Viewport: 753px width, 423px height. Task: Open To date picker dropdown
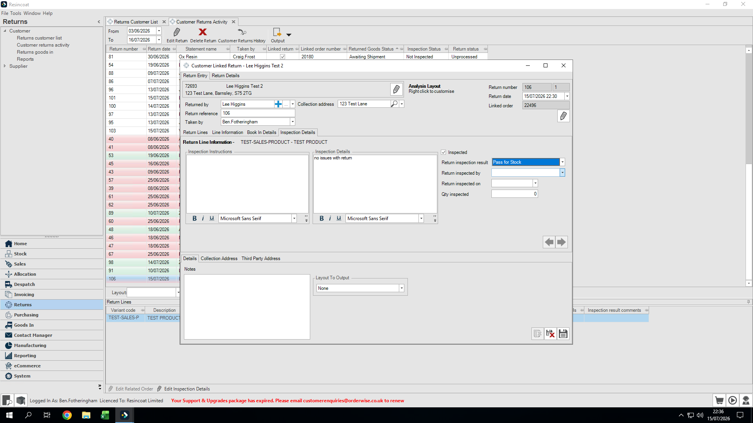pyautogui.click(x=159, y=40)
